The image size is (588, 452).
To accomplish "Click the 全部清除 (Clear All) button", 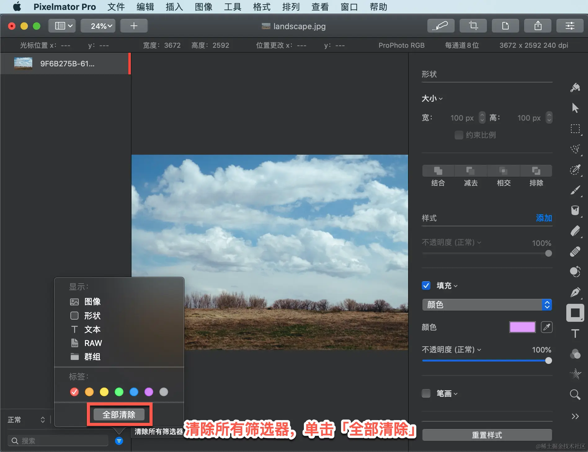I will pos(119,414).
